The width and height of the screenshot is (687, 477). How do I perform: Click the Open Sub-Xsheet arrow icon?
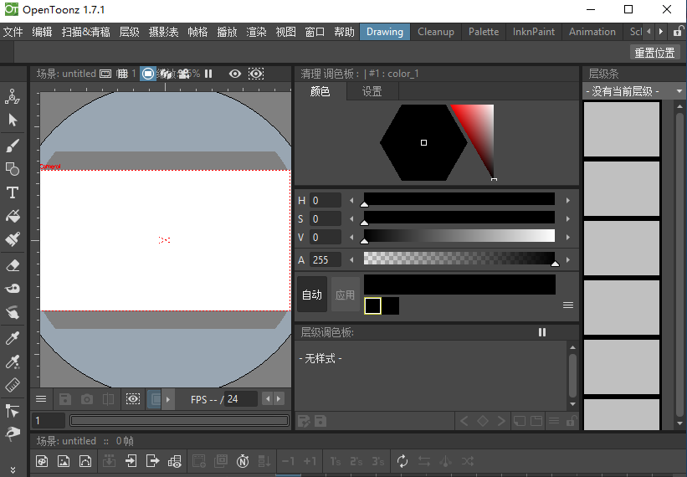[x=131, y=461]
